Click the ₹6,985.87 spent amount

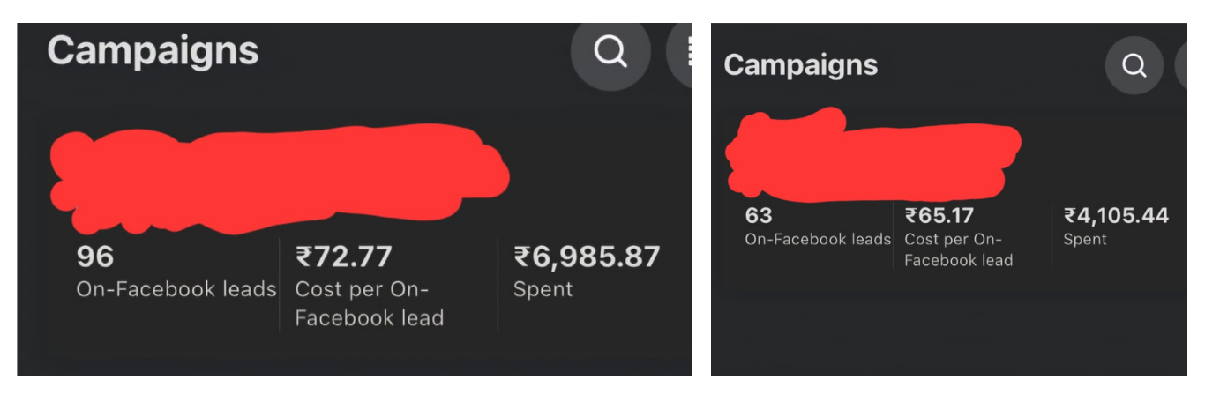tap(587, 257)
